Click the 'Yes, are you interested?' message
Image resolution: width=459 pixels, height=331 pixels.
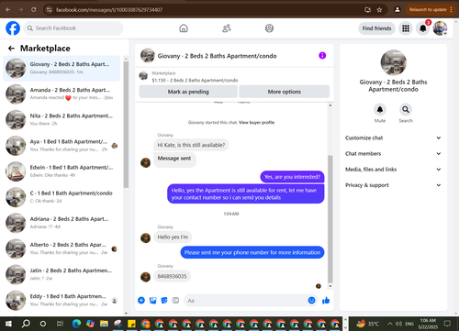tap(292, 177)
